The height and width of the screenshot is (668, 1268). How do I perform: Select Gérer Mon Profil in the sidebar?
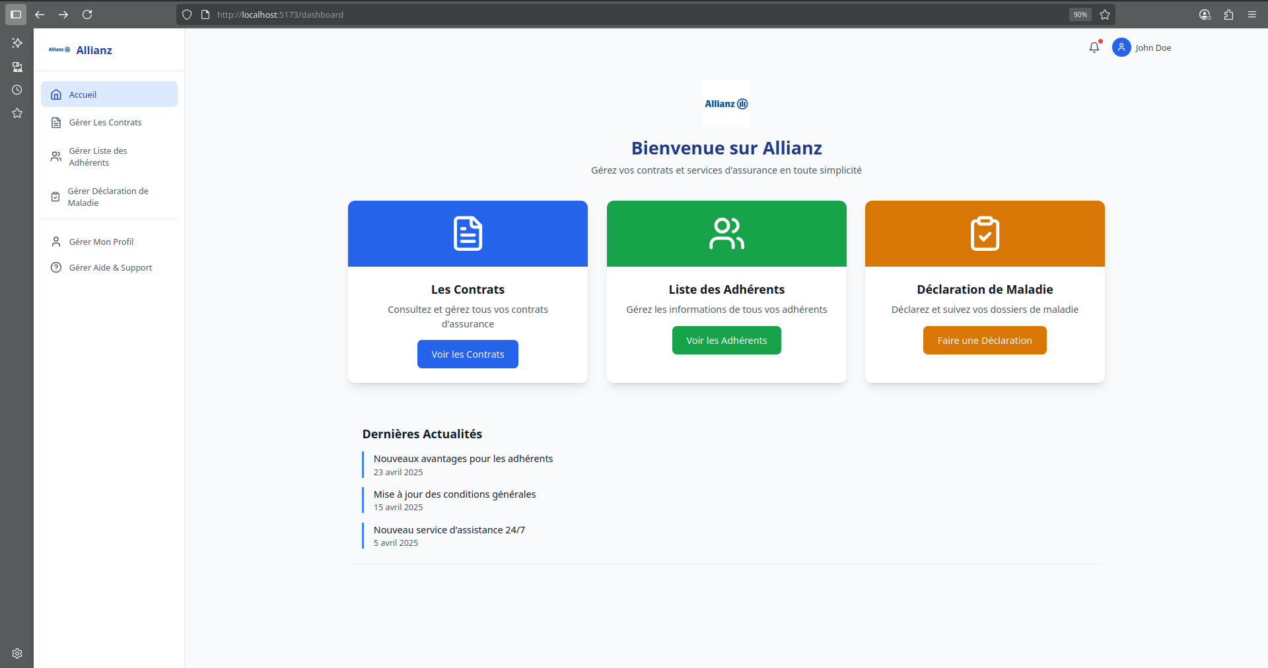click(x=101, y=242)
